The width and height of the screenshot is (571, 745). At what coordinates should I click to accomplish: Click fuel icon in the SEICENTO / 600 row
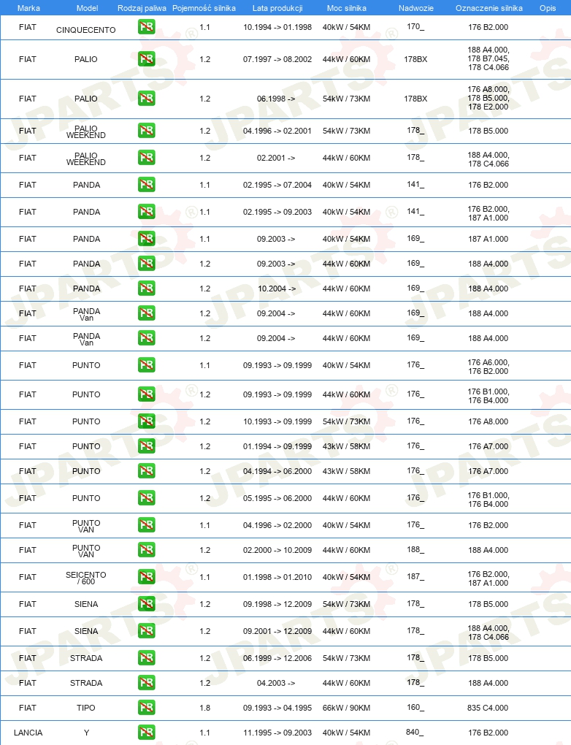pos(146,577)
